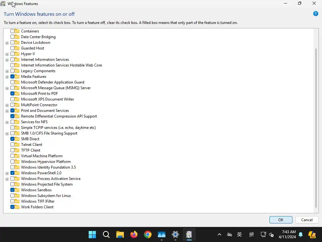Expand Internet Information Services node
Screen dimensions: 322x242
point(7,60)
